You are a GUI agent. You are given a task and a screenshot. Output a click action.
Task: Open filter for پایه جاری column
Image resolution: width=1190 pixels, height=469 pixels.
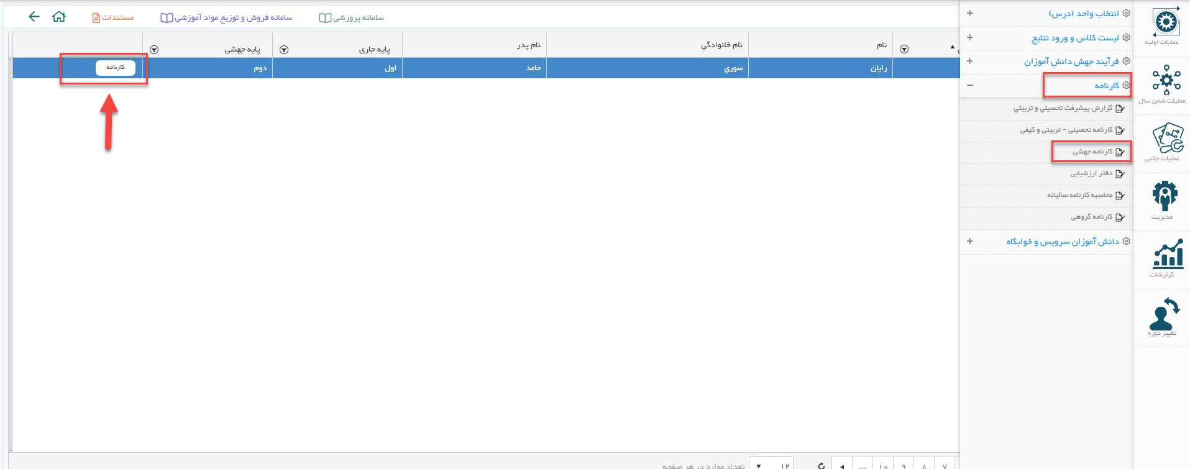click(x=284, y=50)
